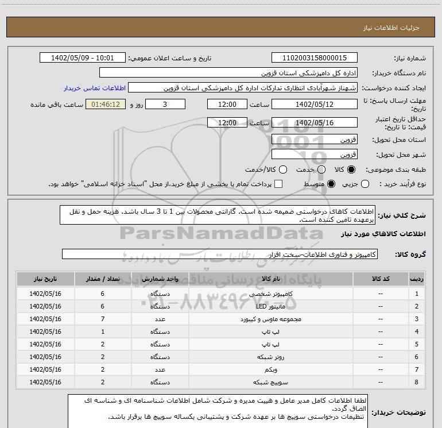Screen dimensions: 442x428
Task: Click the deadline hour field 12:00 beside 1402/05/12
Action: (227, 104)
